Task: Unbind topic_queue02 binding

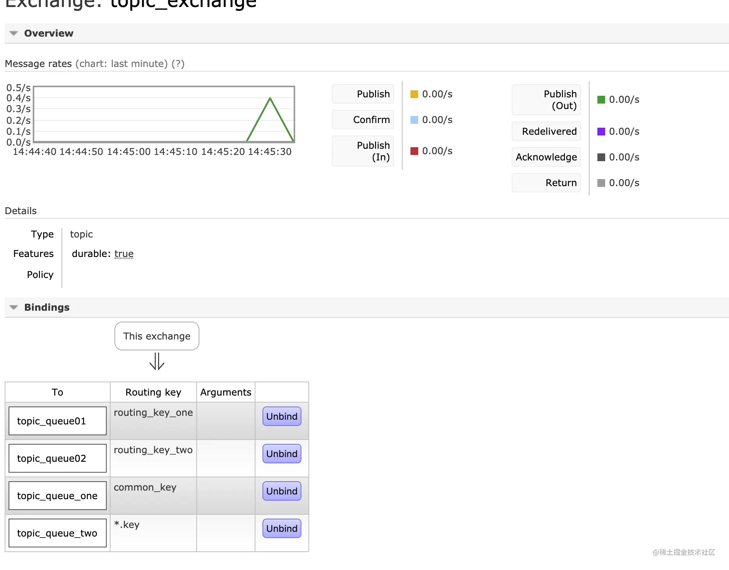Action: tap(282, 454)
